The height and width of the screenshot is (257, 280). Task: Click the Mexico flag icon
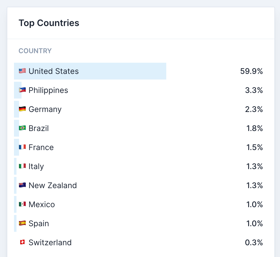coord(22,204)
